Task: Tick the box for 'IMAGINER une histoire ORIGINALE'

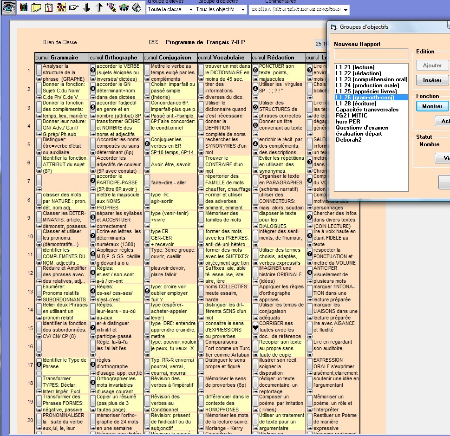Action: (255, 272)
